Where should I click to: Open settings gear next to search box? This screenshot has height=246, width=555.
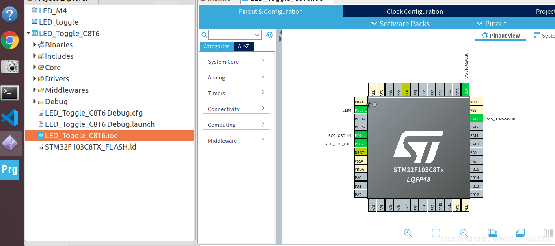coord(270,35)
